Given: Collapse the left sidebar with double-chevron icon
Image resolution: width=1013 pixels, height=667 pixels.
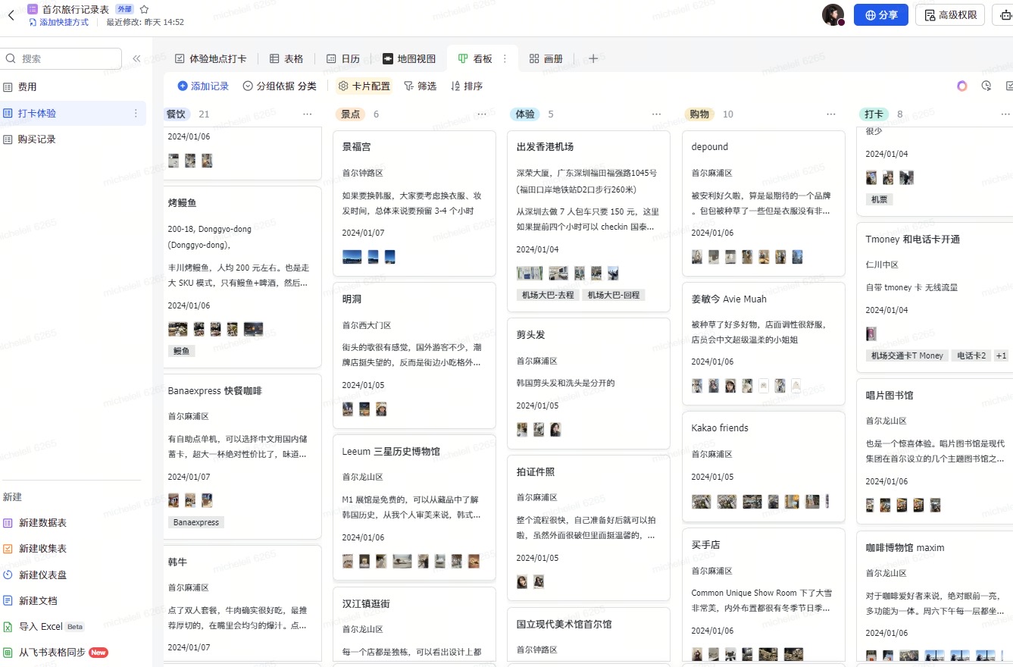Looking at the screenshot, I should [136, 58].
